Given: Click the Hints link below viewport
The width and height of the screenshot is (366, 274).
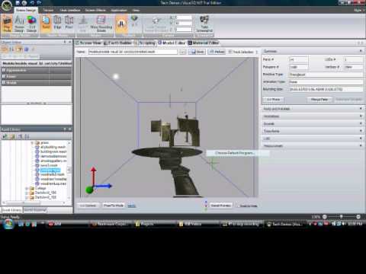Looking at the screenshot, I should [x=131, y=205].
